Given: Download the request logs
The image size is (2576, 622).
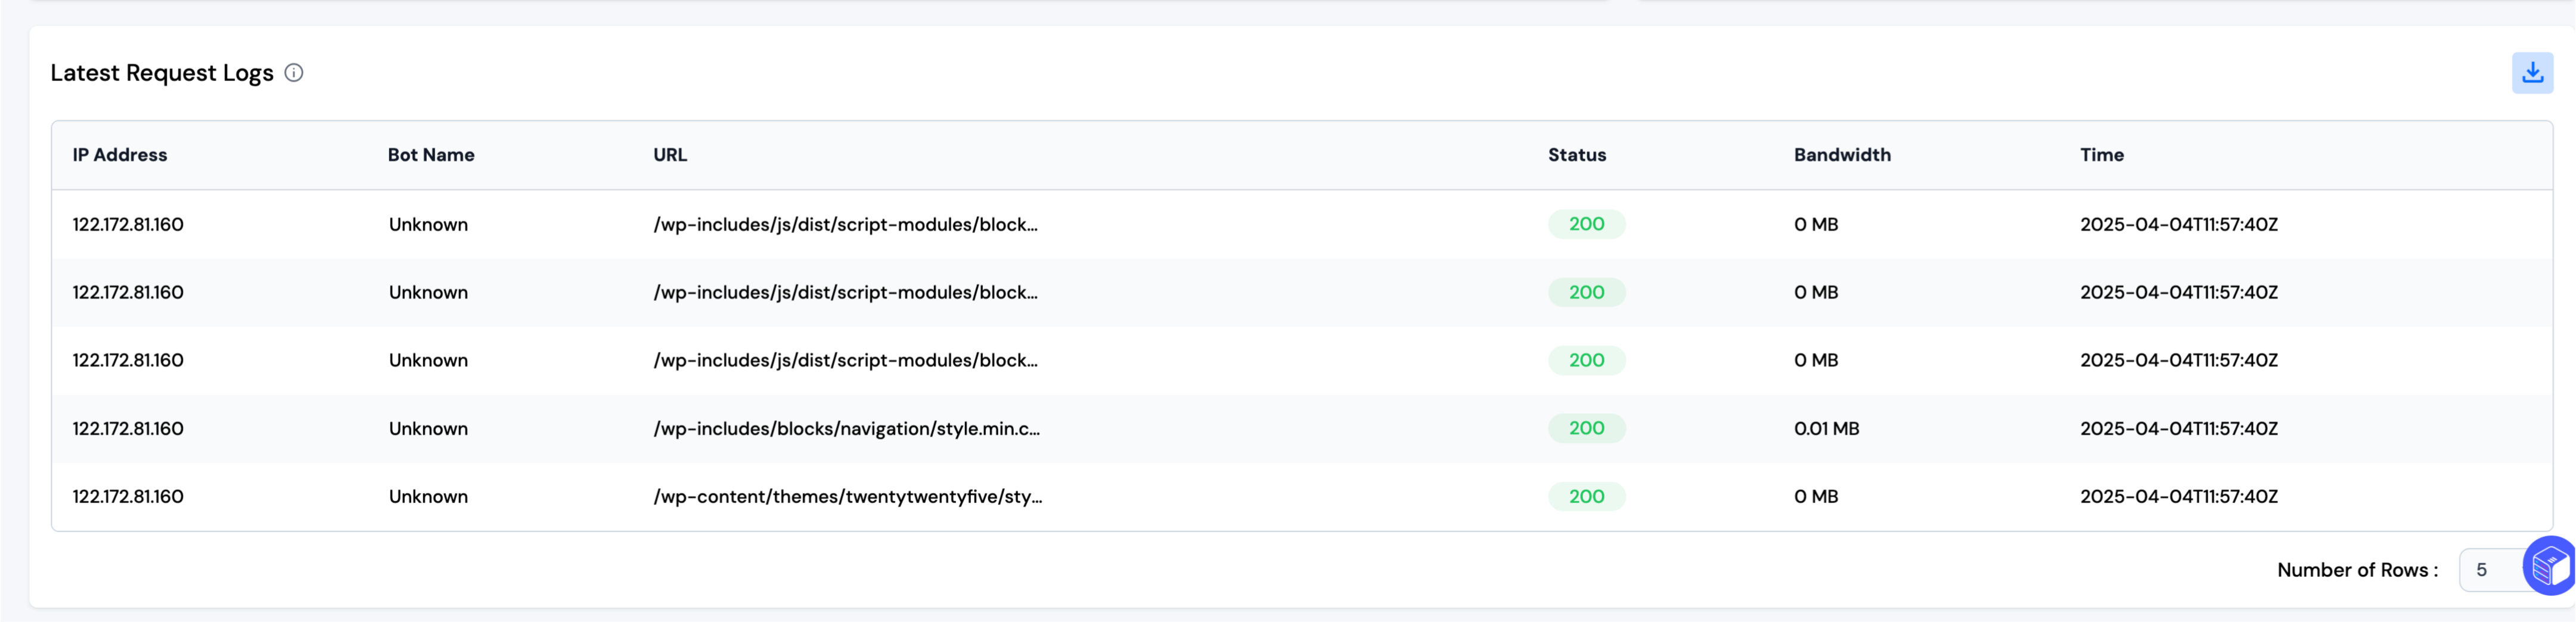Looking at the screenshot, I should [x=2531, y=73].
